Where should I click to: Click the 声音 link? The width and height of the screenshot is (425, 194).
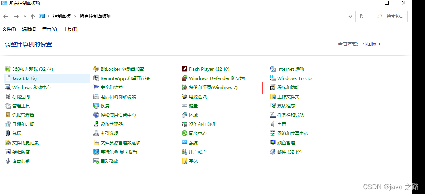tap(282, 124)
